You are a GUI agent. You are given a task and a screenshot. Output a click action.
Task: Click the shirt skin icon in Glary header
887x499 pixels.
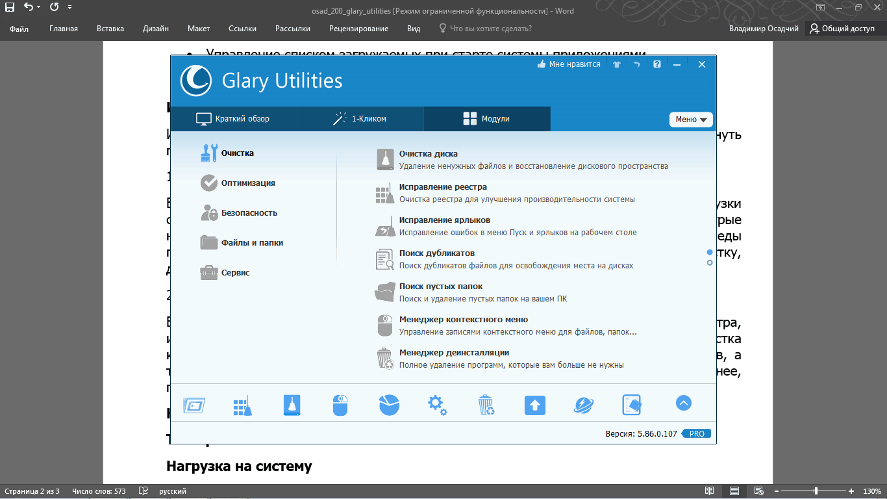tap(617, 64)
